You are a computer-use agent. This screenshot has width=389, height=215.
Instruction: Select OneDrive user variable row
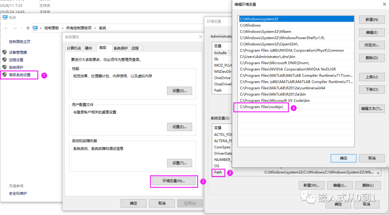(223, 78)
